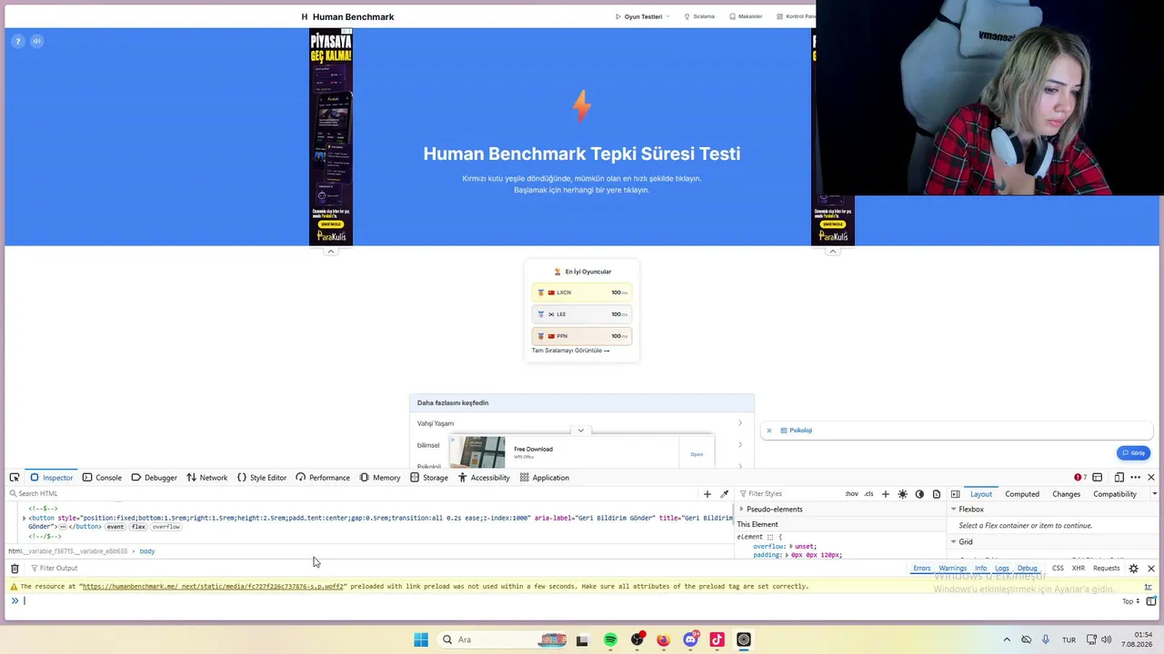Click the overflow badge on button node
The width and height of the screenshot is (1164, 654).
click(x=166, y=527)
